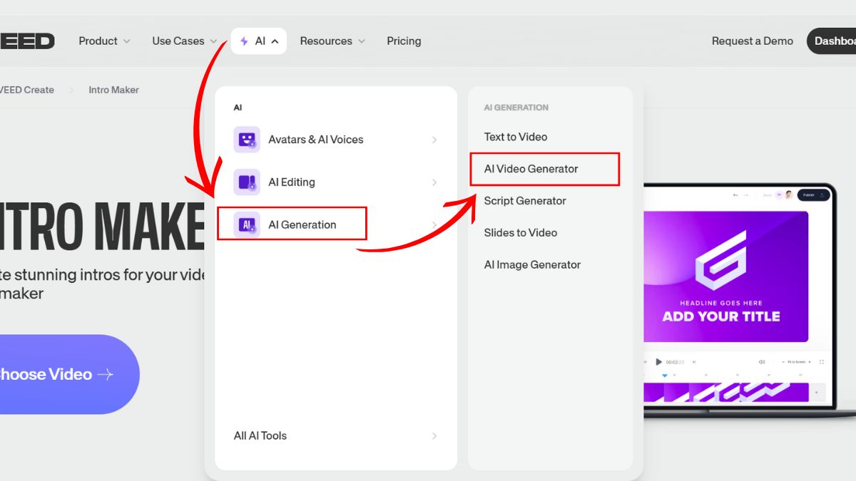856x481 pixels.
Task: Click the VEED logo
Action: (x=27, y=41)
